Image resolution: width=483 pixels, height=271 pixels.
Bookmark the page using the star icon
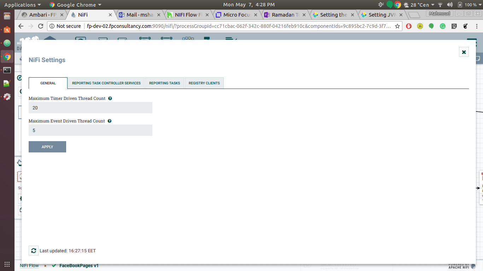click(x=397, y=26)
